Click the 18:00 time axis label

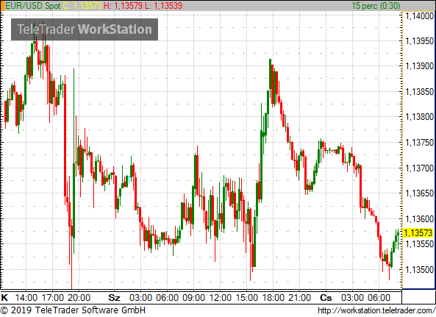[x=273, y=298]
